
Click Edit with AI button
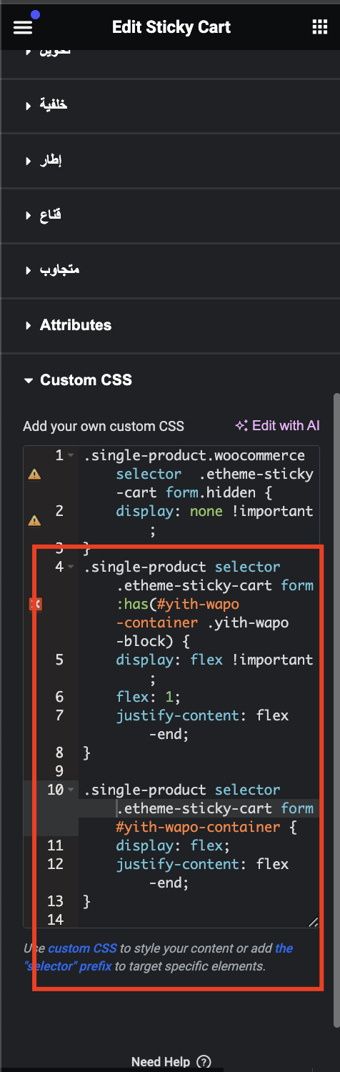tap(277, 425)
